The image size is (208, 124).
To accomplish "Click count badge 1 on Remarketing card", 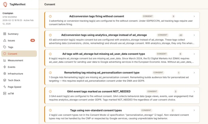I will [179, 73].
